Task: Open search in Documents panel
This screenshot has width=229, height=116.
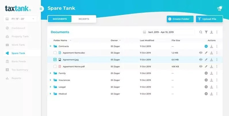Action: (x=201, y=32)
